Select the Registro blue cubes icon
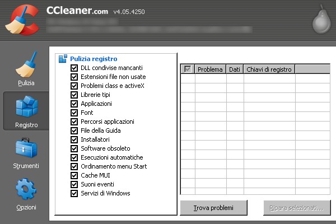Screen dimensions: 336x224 [27, 106]
